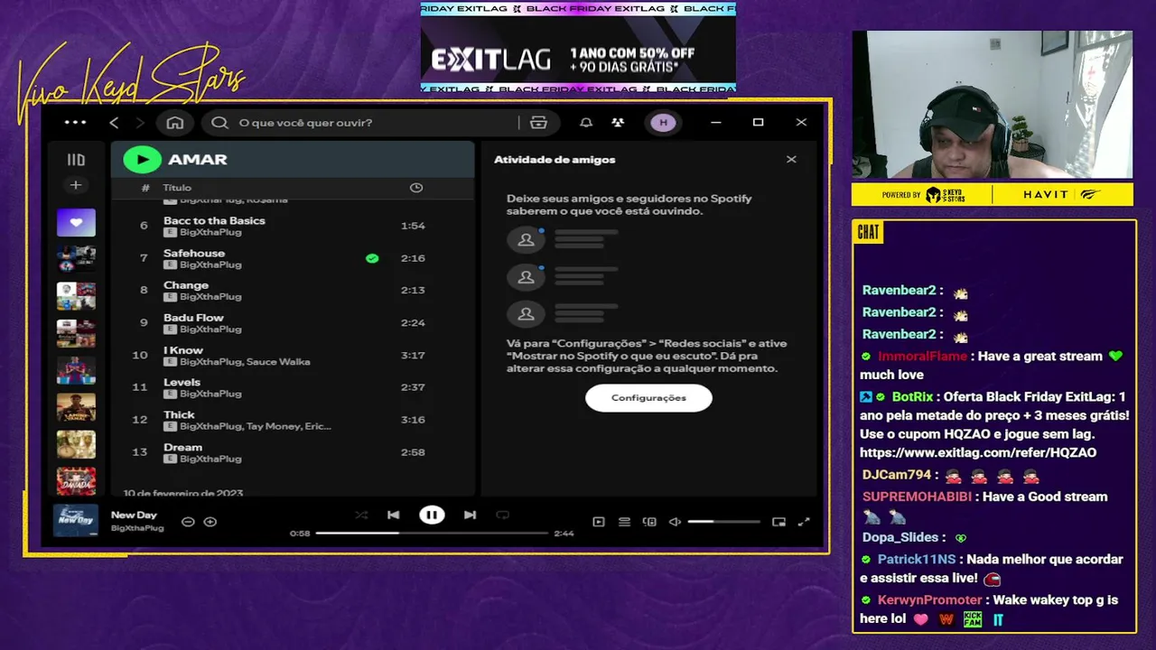Open the playback queue icon
1156x650 pixels.
click(x=624, y=522)
